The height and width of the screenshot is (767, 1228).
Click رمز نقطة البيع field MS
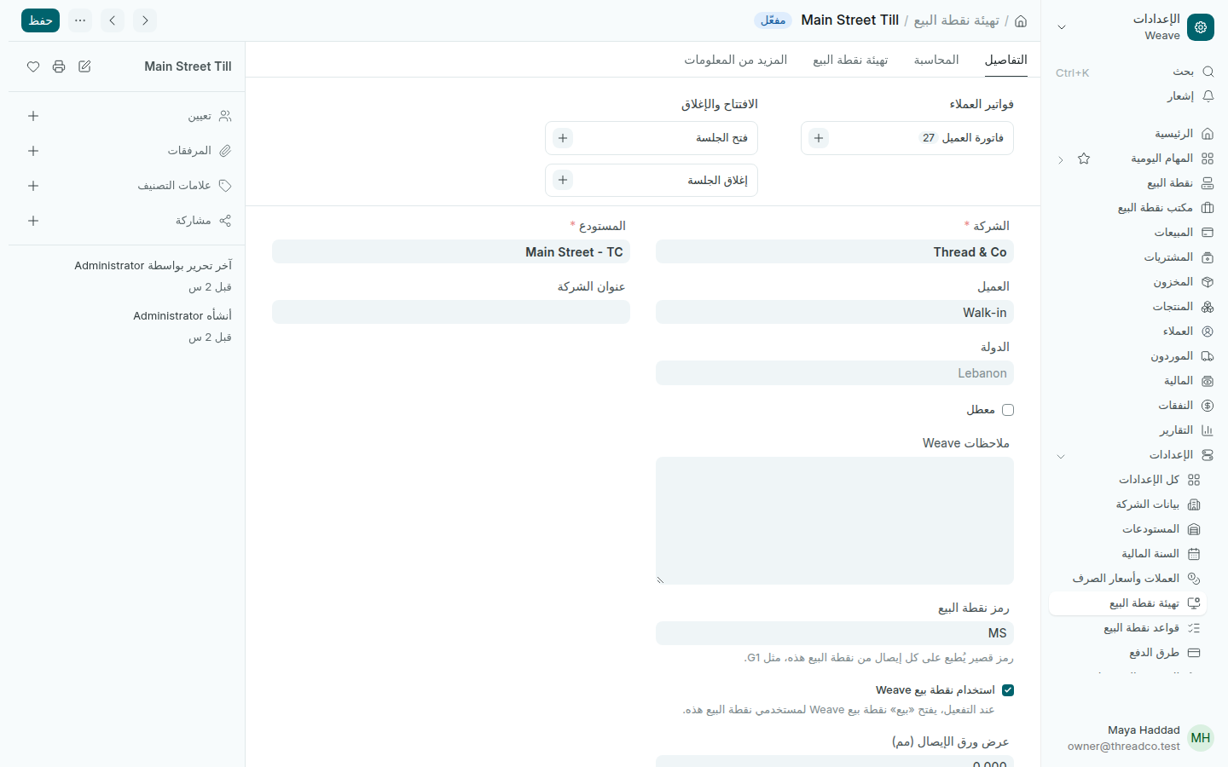835,633
